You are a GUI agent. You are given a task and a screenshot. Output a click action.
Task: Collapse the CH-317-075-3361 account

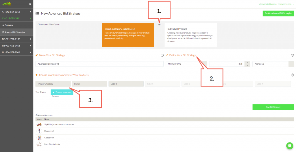coord(16,18)
